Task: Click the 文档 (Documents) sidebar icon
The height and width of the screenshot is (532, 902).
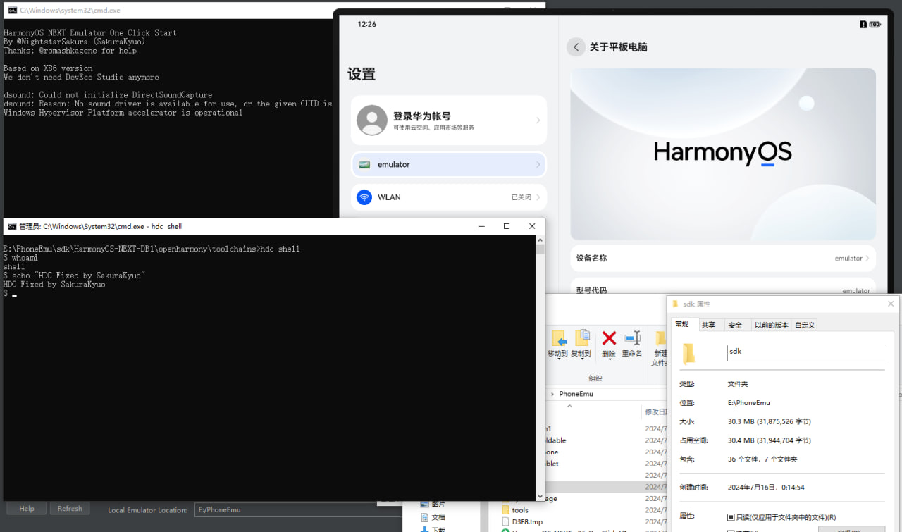Action: pos(424,517)
